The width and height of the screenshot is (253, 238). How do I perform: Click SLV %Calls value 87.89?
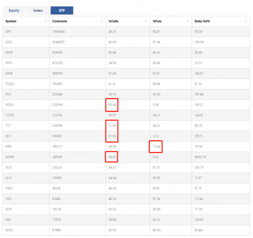pos(112,136)
